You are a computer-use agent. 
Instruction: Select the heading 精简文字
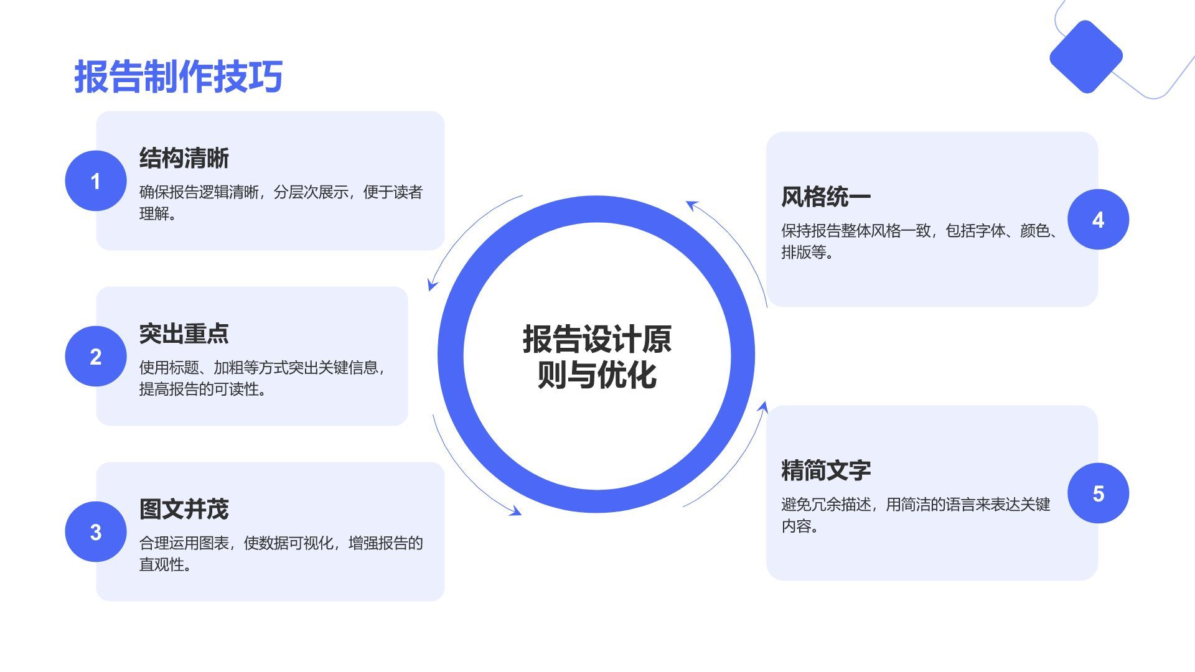[x=826, y=470]
